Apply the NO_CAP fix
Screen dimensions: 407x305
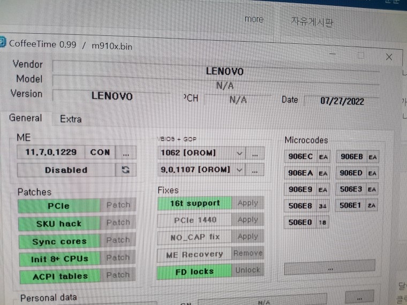pyautogui.click(x=248, y=237)
